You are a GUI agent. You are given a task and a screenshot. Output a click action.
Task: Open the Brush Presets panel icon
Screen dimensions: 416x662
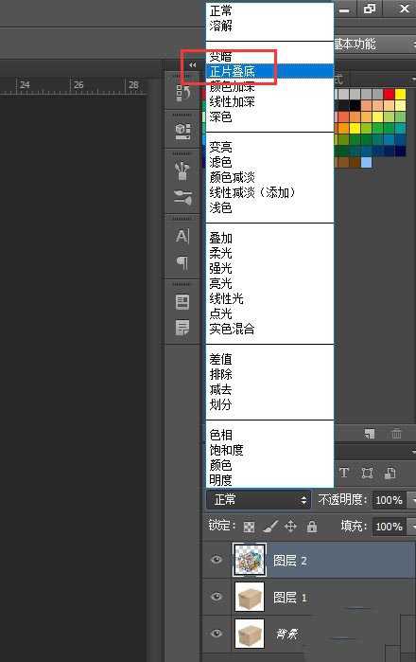[x=182, y=197]
